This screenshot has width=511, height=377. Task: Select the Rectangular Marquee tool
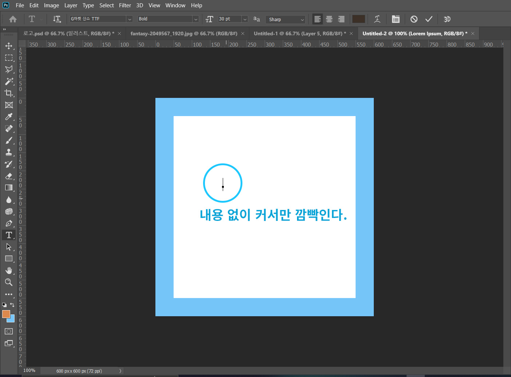click(9, 58)
